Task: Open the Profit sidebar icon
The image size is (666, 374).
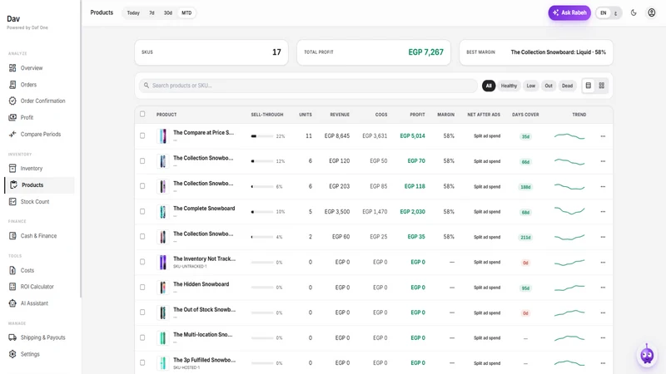Action: tap(12, 117)
